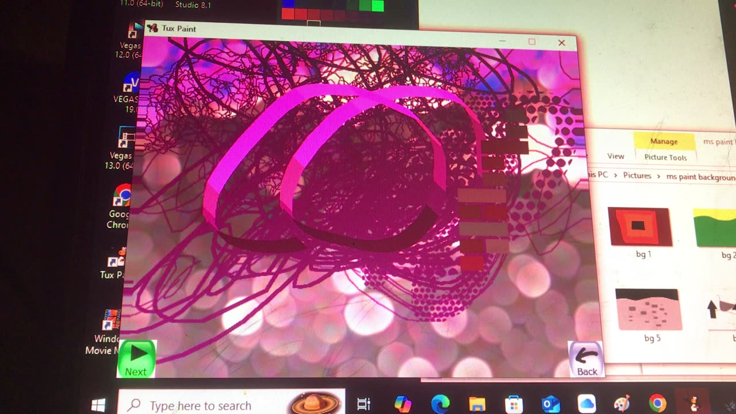736x414 pixels.
Task: Open Task View on the taskbar
Action: pos(364,404)
